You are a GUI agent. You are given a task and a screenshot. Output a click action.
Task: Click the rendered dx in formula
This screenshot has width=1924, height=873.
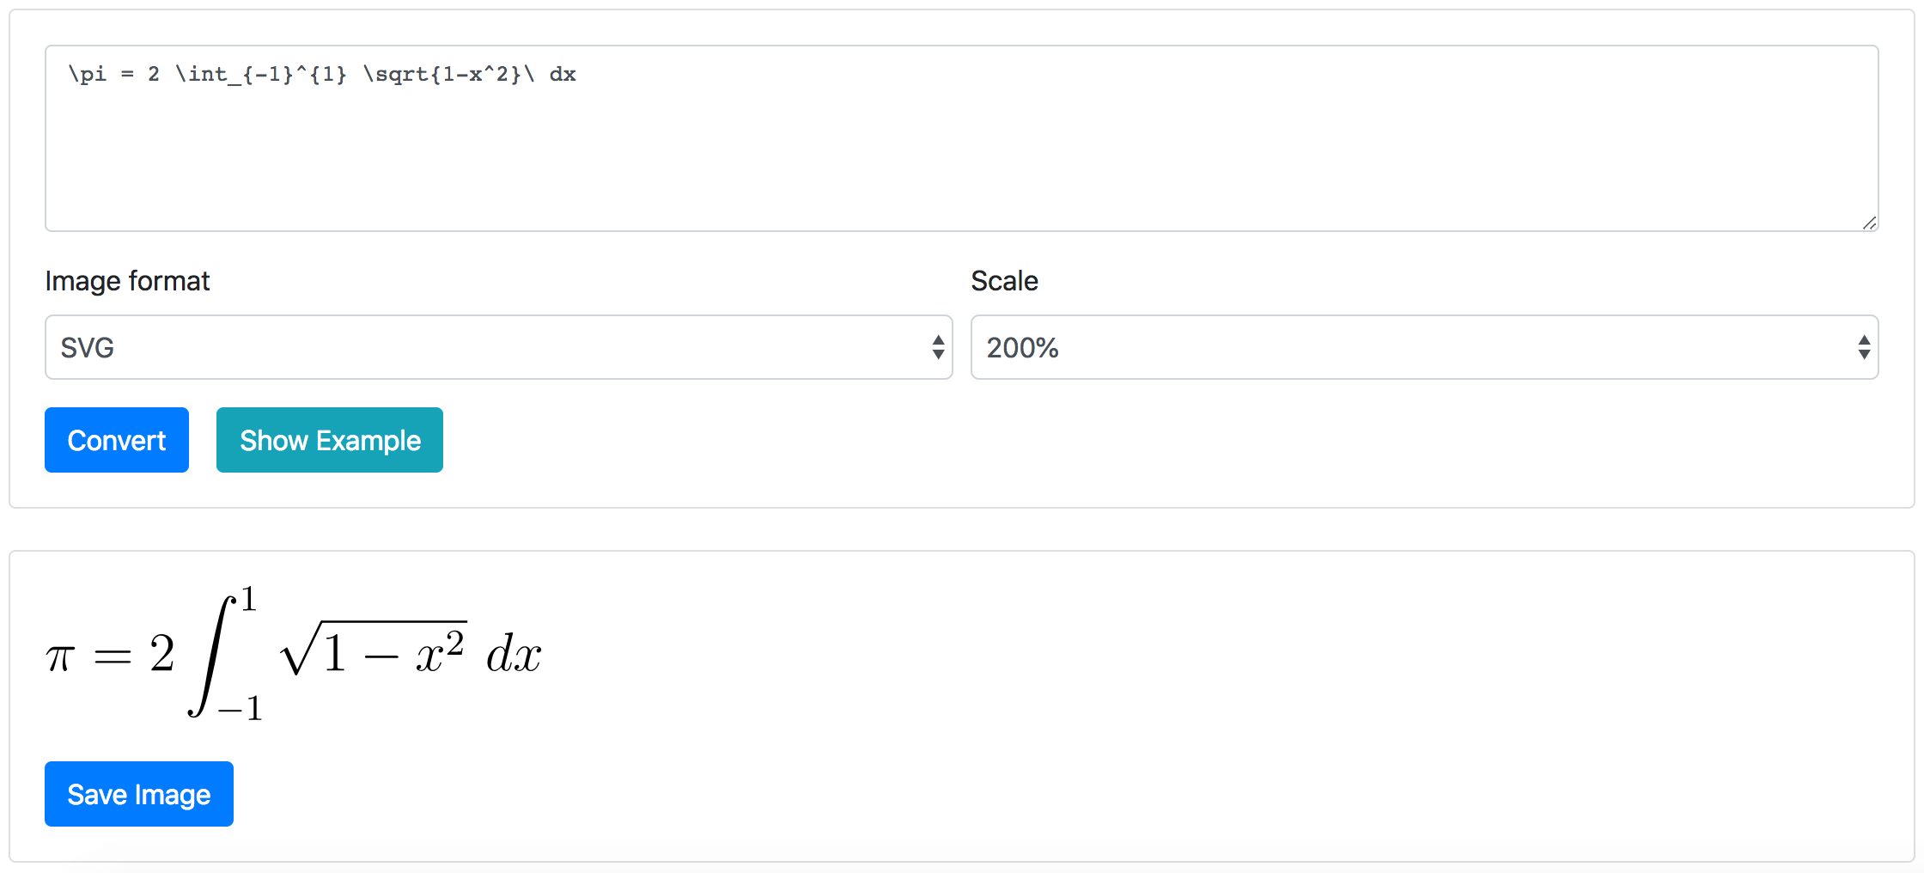pos(514,655)
